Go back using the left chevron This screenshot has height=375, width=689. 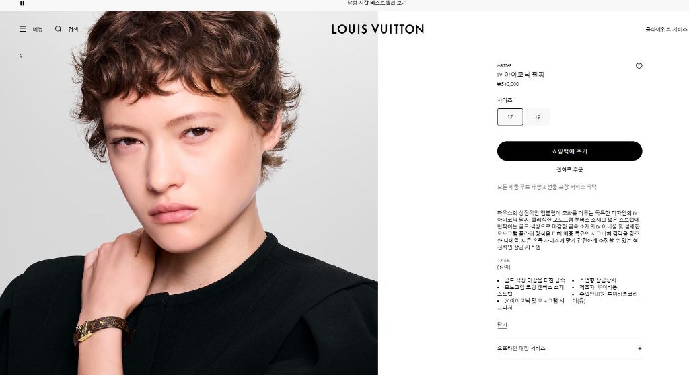tap(21, 56)
